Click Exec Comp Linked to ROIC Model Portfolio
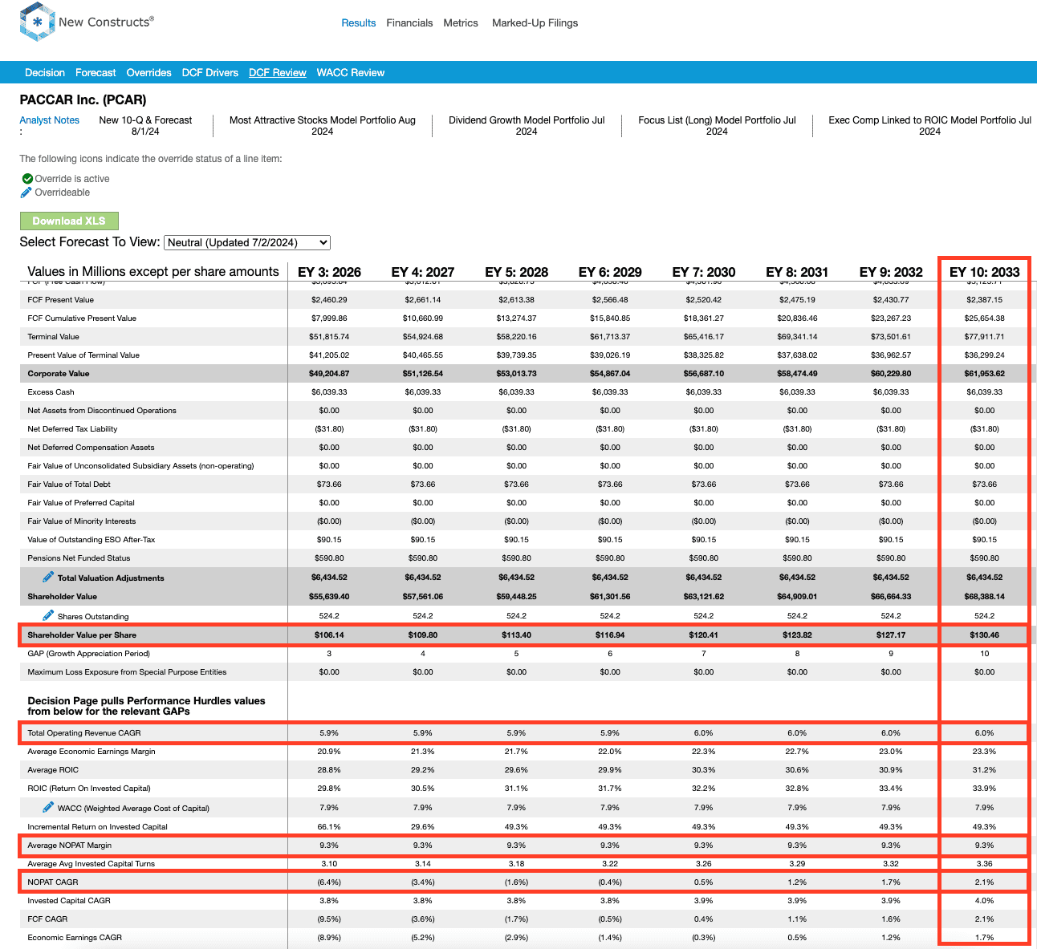This screenshot has height=949, width=1037. 929,126
